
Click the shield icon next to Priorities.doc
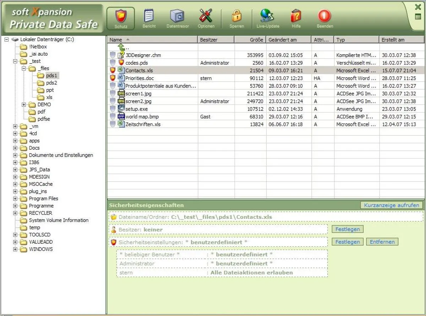tap(113, 78)
